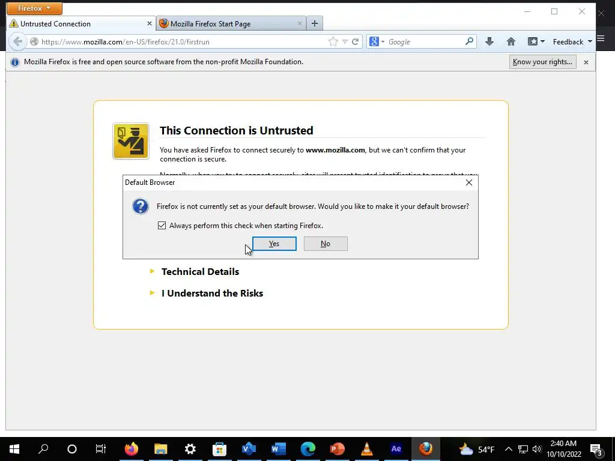
Task: Open hamburger menu behind Firefox window
Action: click(x=601, y=38)
